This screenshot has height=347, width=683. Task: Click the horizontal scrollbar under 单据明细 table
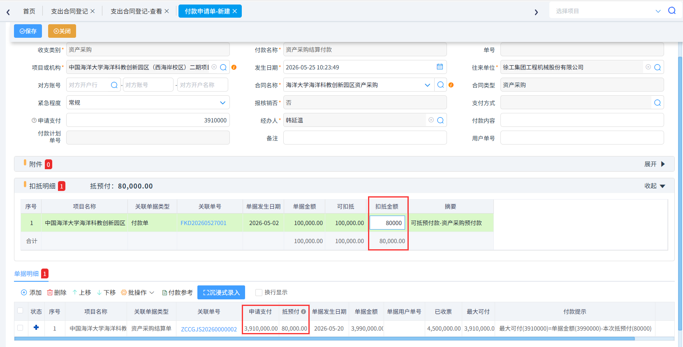(x=324, y=339)
